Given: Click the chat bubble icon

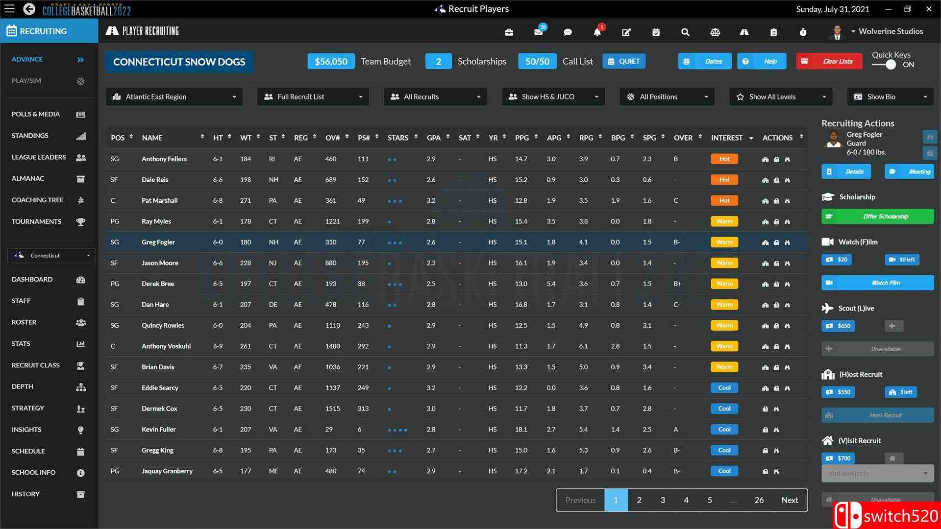Looking at the screenshot, I should coord(568,32).
